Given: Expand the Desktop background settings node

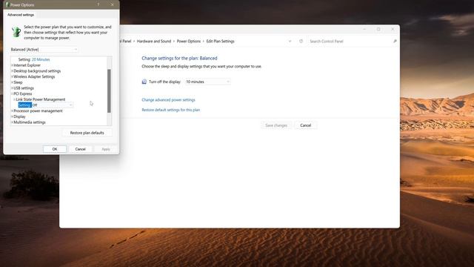Looking at the screenshot, I should click(12, 71).
